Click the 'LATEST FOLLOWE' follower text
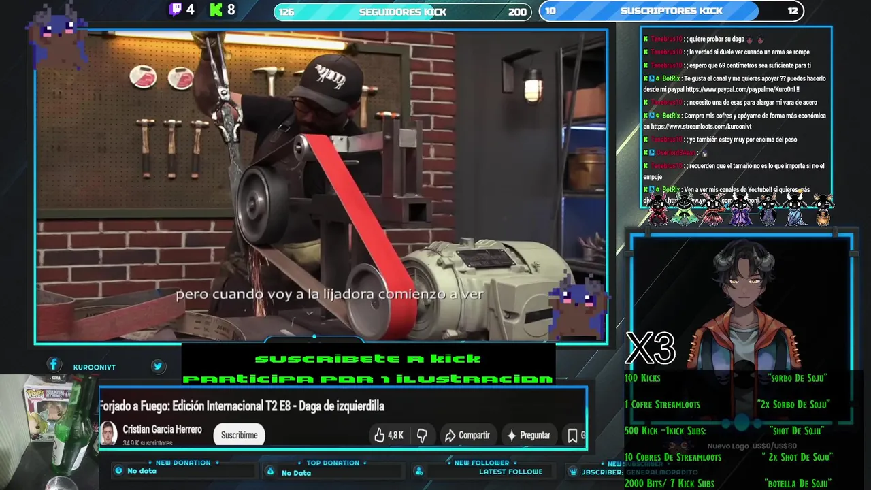Screen dimensions: 871x490 510,472
